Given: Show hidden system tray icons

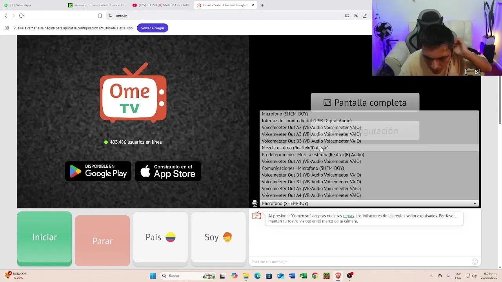Looking at the screenshot, I should (x=431, y=276).
